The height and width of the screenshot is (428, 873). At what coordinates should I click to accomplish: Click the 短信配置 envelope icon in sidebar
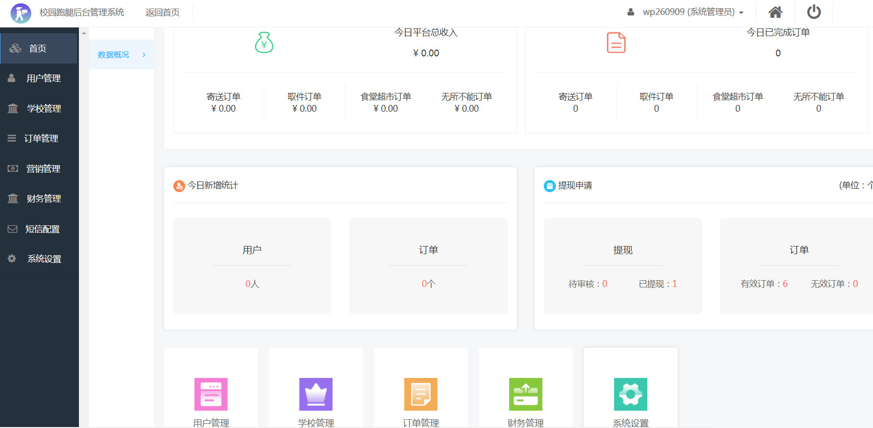pyautogui.click(x=13, y=229)
